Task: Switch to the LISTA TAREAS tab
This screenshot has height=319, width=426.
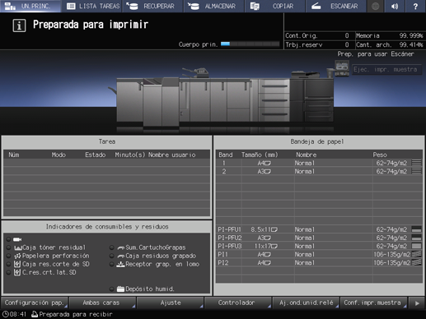Action: 93,6
